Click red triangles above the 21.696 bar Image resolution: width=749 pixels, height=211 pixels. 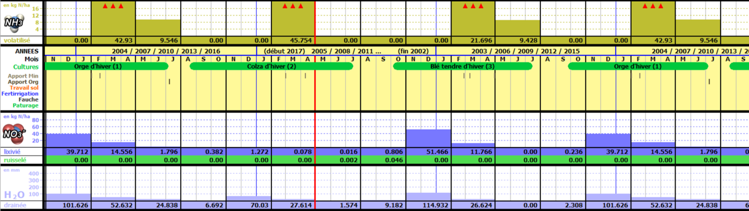click(x=473, y=6)
